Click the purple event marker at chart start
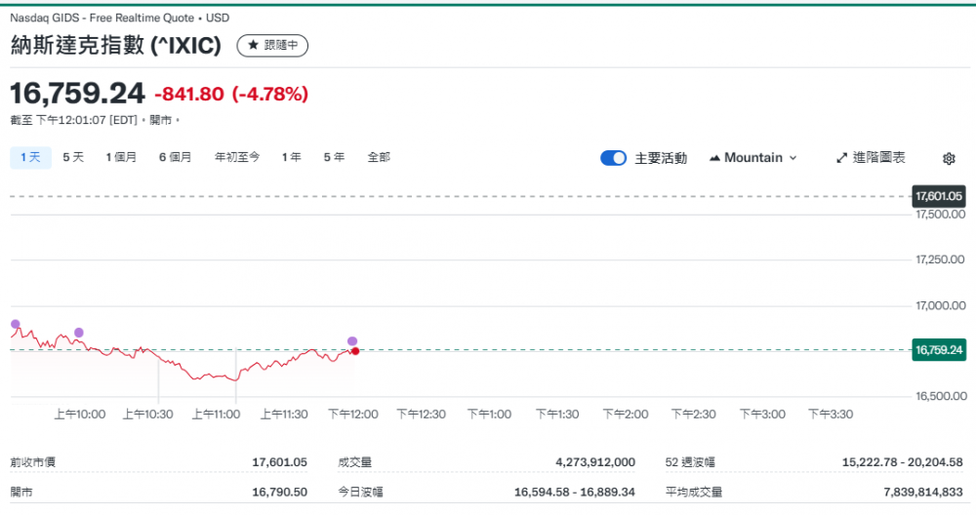This screenshot has width=976, height=515. click(x=15, y=324)
